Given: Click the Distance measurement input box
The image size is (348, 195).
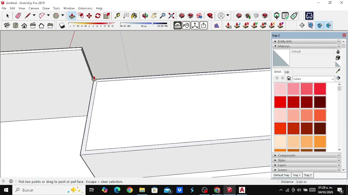Looking at the screenshot, I should point(321,182).
